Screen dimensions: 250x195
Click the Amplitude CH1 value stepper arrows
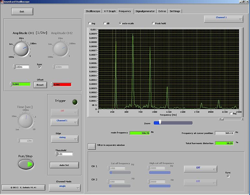coord(14,67)
